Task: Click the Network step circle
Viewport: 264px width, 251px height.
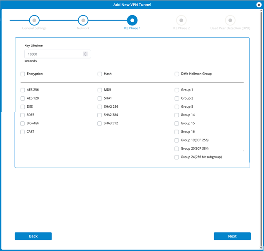Action: tap(83, 20)
